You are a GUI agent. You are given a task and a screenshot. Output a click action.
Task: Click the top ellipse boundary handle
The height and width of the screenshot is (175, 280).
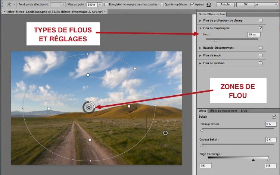pyautogui.click(x=87, y=54)
